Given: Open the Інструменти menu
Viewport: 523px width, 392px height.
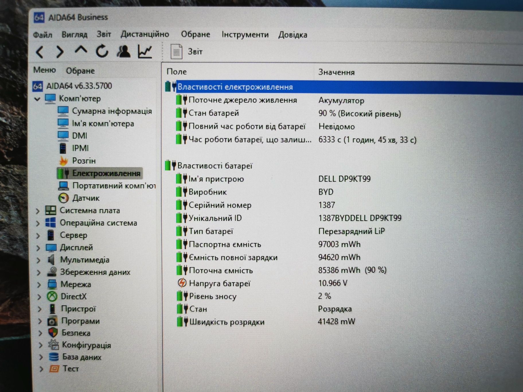Looking at the screenshot, I should click(245, 35).
